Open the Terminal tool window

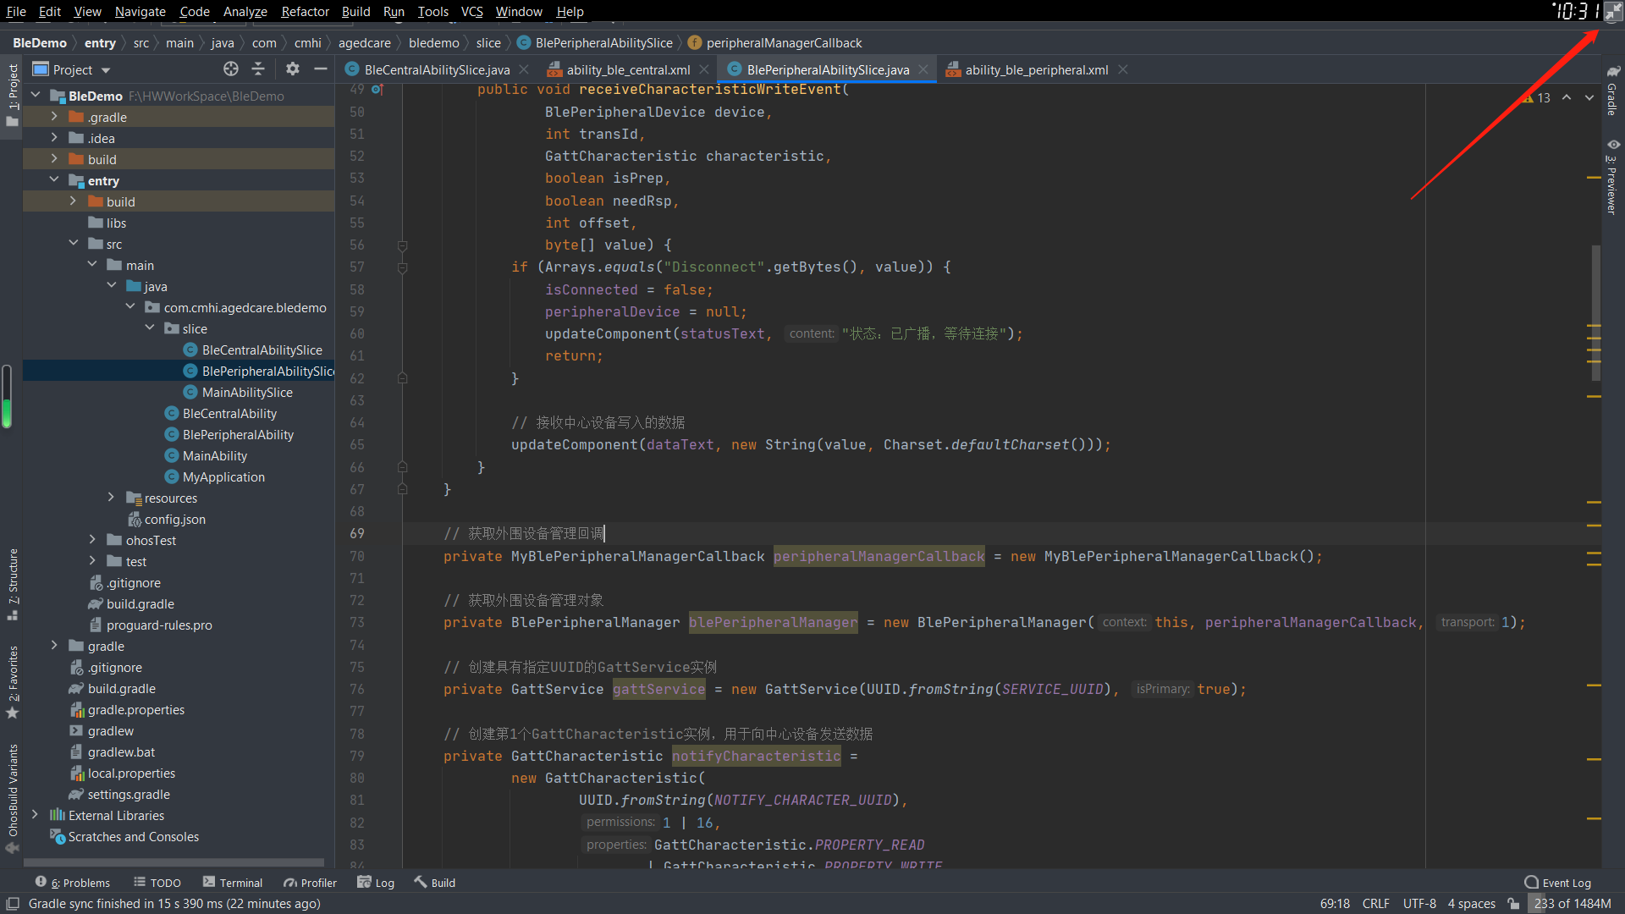(x=233, y=883)
